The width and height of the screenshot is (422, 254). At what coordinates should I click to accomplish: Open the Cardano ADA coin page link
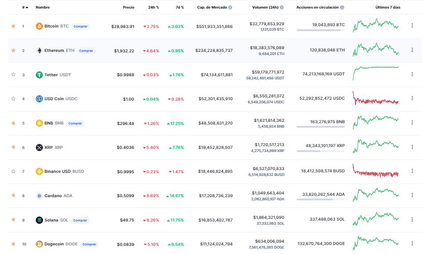pos(58,196)
